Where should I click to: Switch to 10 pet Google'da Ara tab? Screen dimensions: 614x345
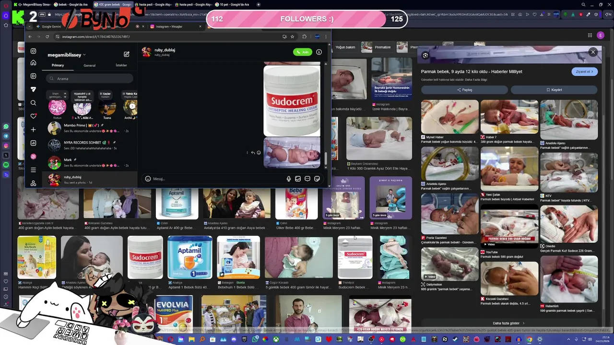(x=234, y=4)
